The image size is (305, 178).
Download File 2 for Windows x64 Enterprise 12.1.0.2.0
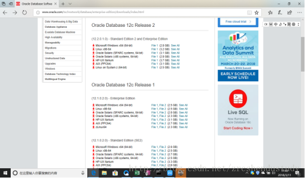click(x=163, y=105)
